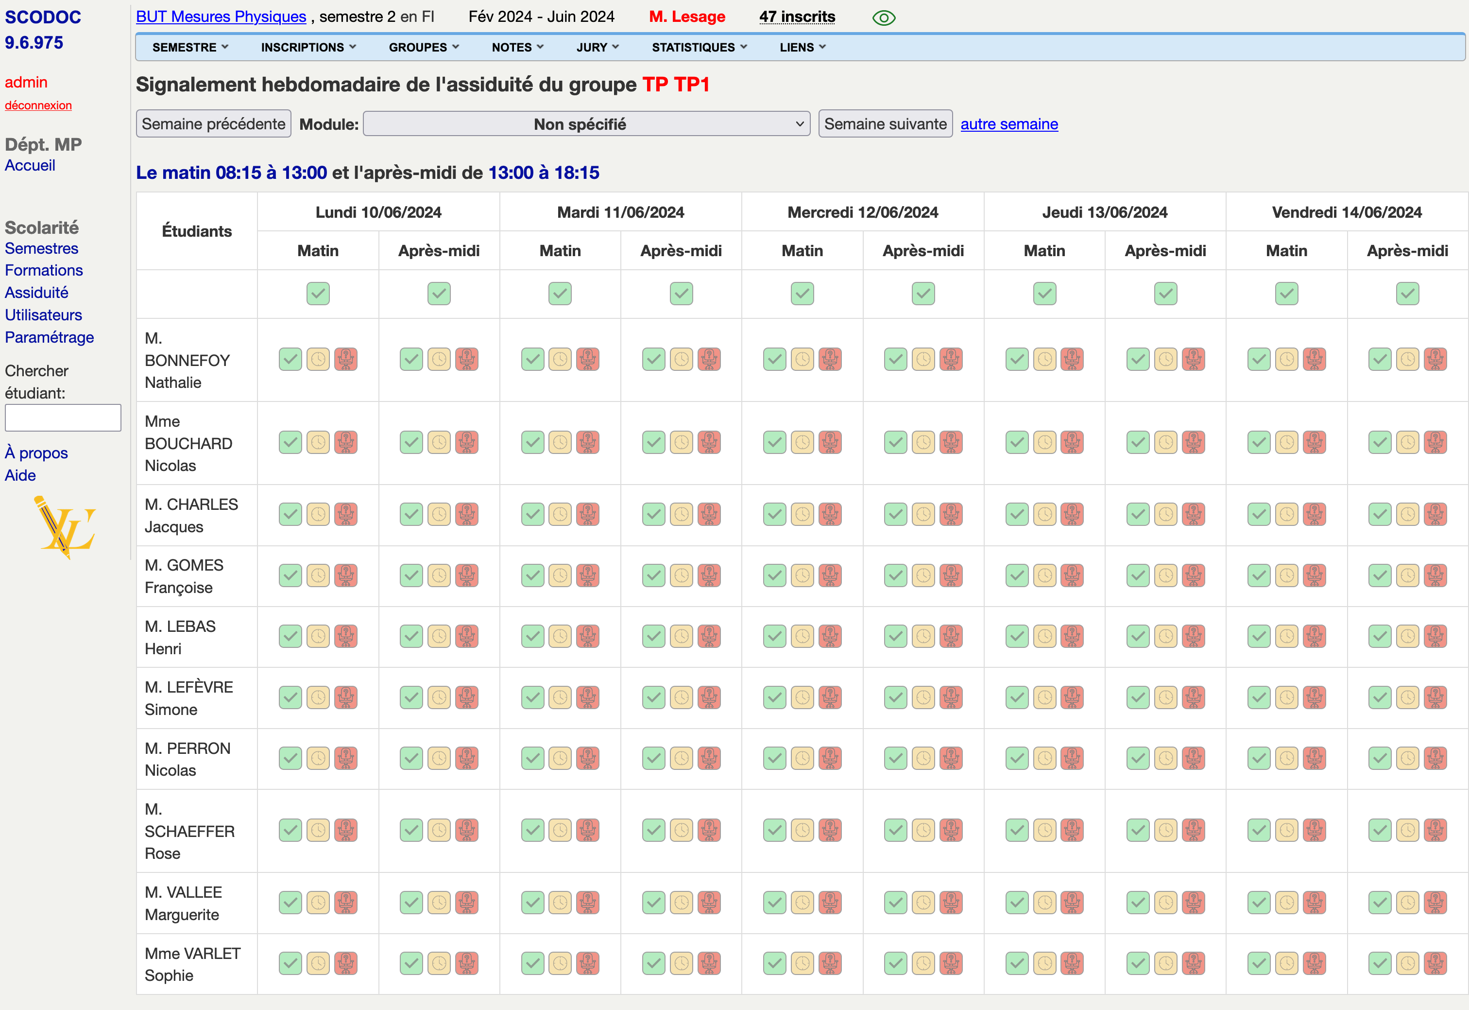Viewport: 1469px width, 1010px height.
Task: Click the admin user name
Action: [x=26, y=82]
